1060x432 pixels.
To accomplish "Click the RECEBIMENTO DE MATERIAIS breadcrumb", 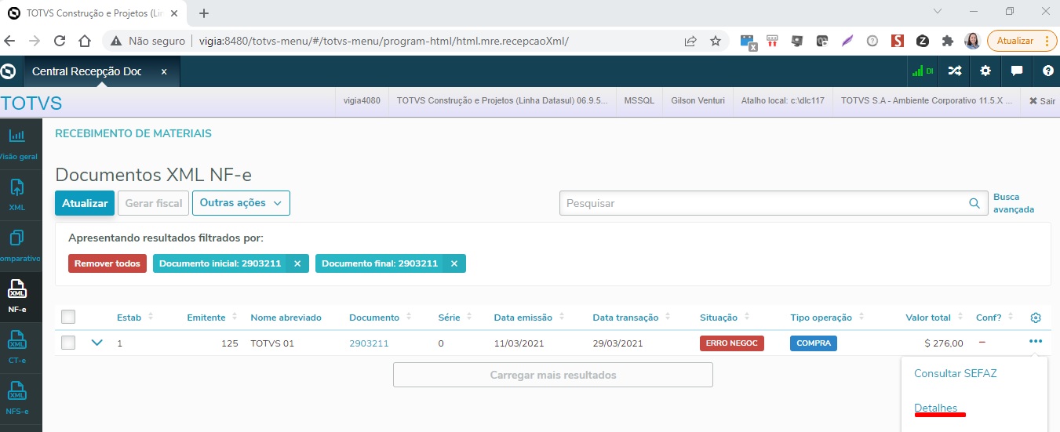I will [133, 134].
